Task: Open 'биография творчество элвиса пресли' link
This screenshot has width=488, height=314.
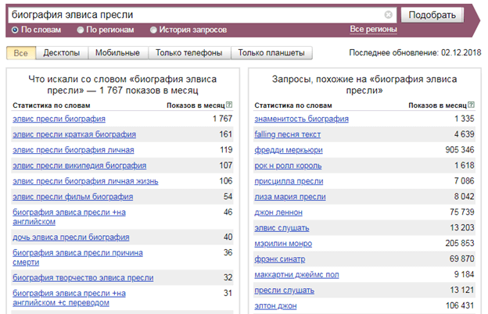Action: point(83,277)
